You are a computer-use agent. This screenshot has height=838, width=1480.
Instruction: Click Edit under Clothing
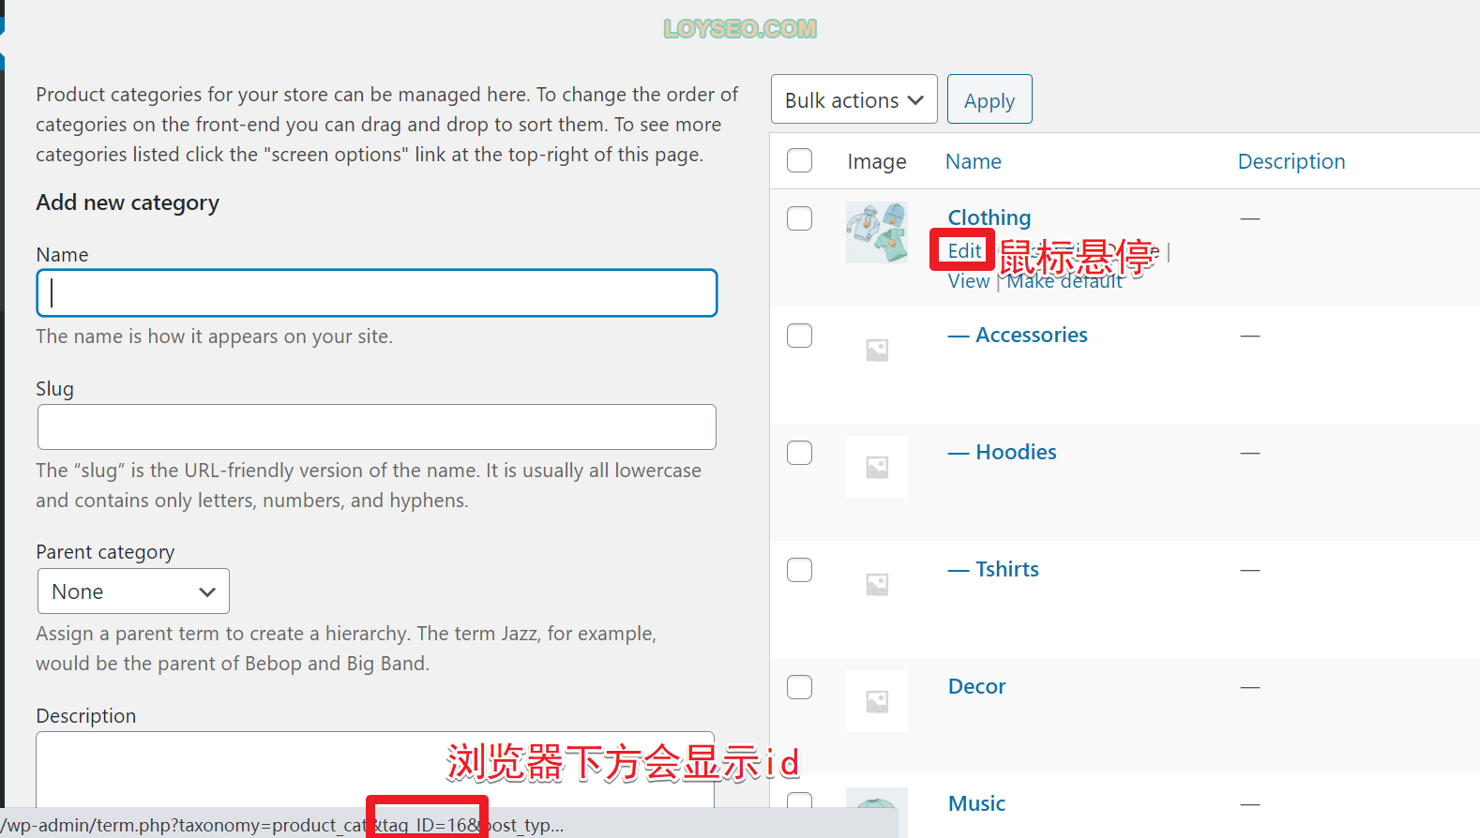[x=964, y=250]
